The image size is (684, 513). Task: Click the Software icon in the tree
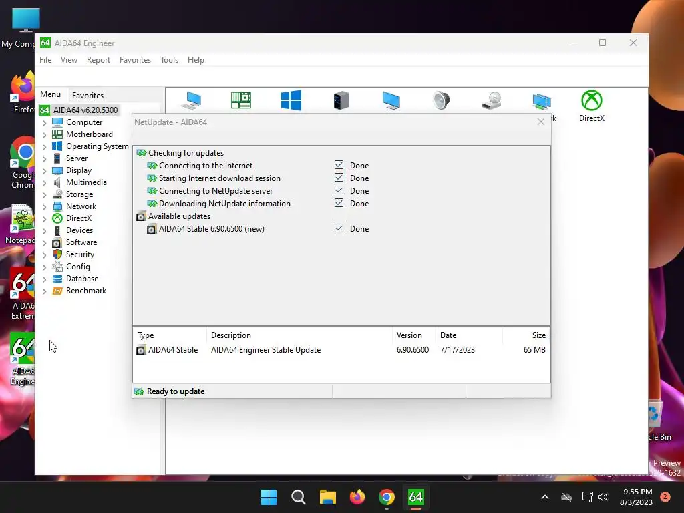[x=57, y=242]
